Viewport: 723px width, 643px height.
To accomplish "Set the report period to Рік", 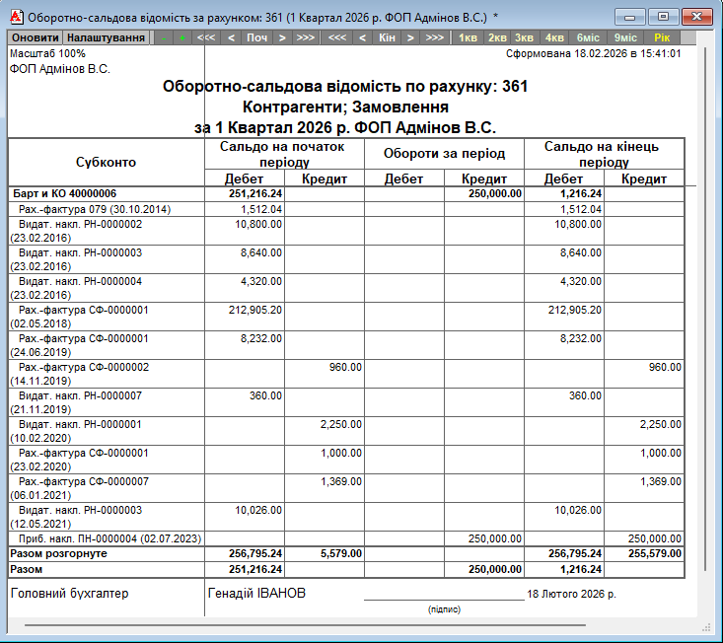I will click(662, 37).
